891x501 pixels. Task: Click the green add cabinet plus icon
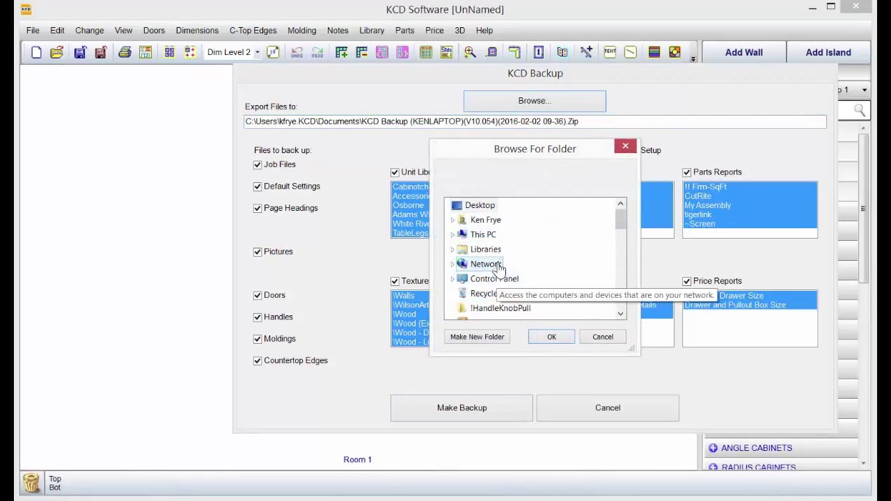[341, 52]
